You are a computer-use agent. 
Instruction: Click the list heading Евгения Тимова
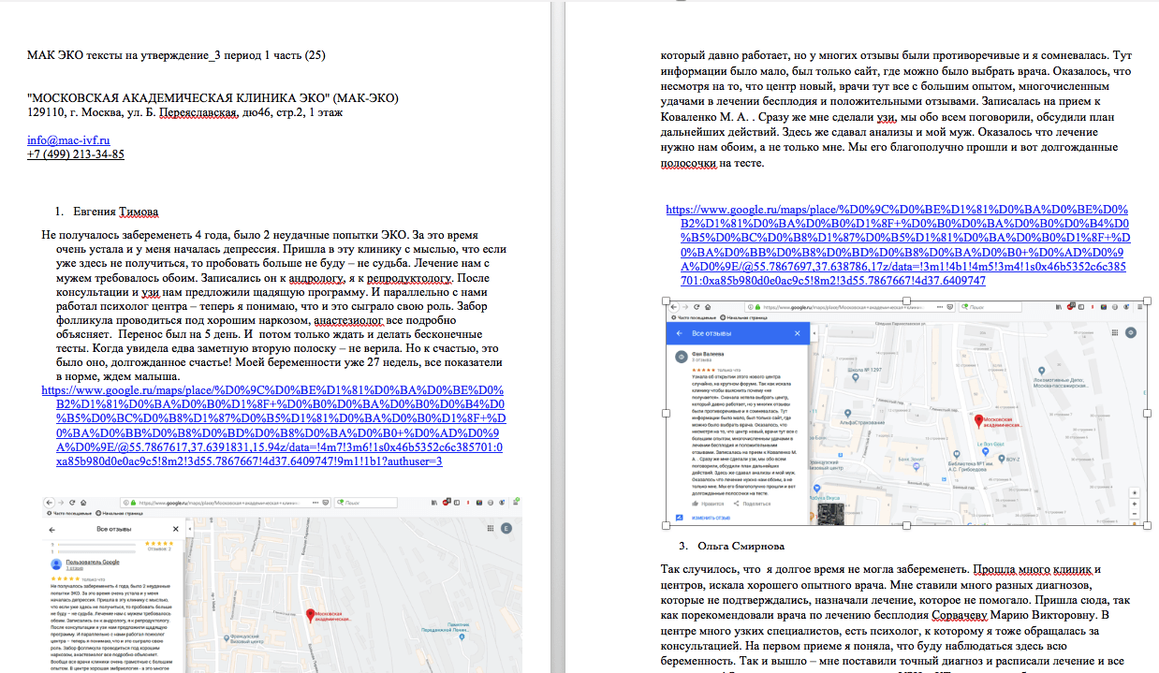click(115, 211)
